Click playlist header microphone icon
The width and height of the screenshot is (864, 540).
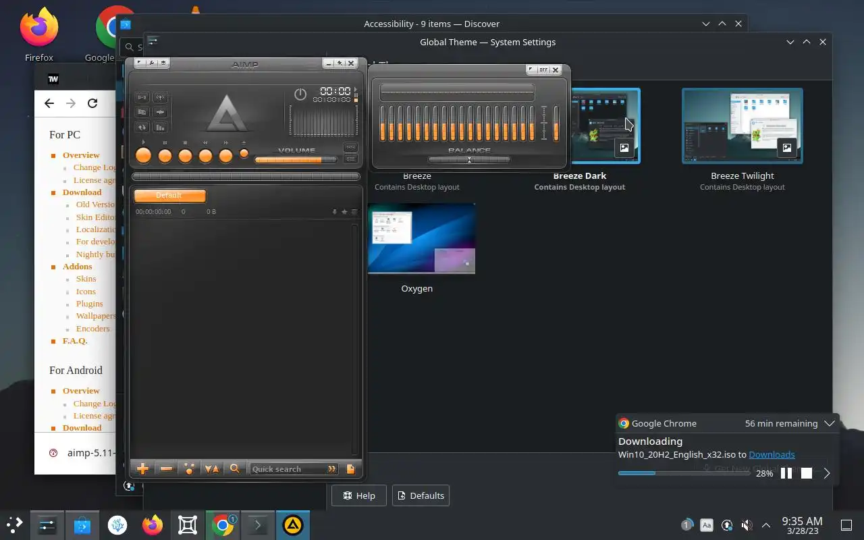pos(334,212)
